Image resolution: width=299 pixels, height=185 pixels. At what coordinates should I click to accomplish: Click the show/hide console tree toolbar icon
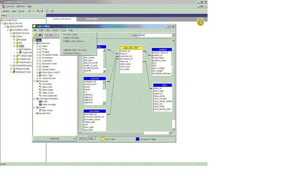pos(42,11)
